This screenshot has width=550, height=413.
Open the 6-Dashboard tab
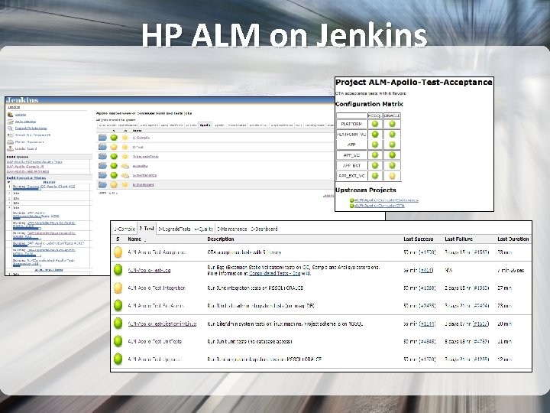(264, 229)
